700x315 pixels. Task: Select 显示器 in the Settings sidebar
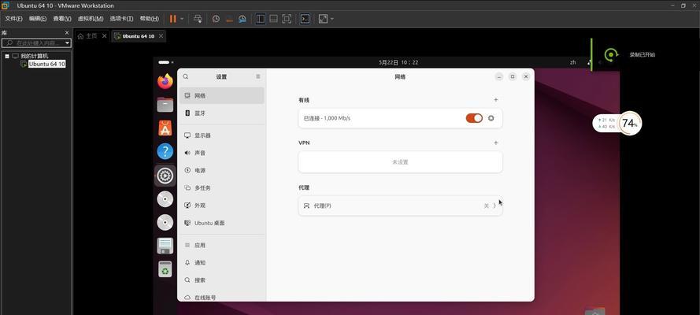click(202, 135)
